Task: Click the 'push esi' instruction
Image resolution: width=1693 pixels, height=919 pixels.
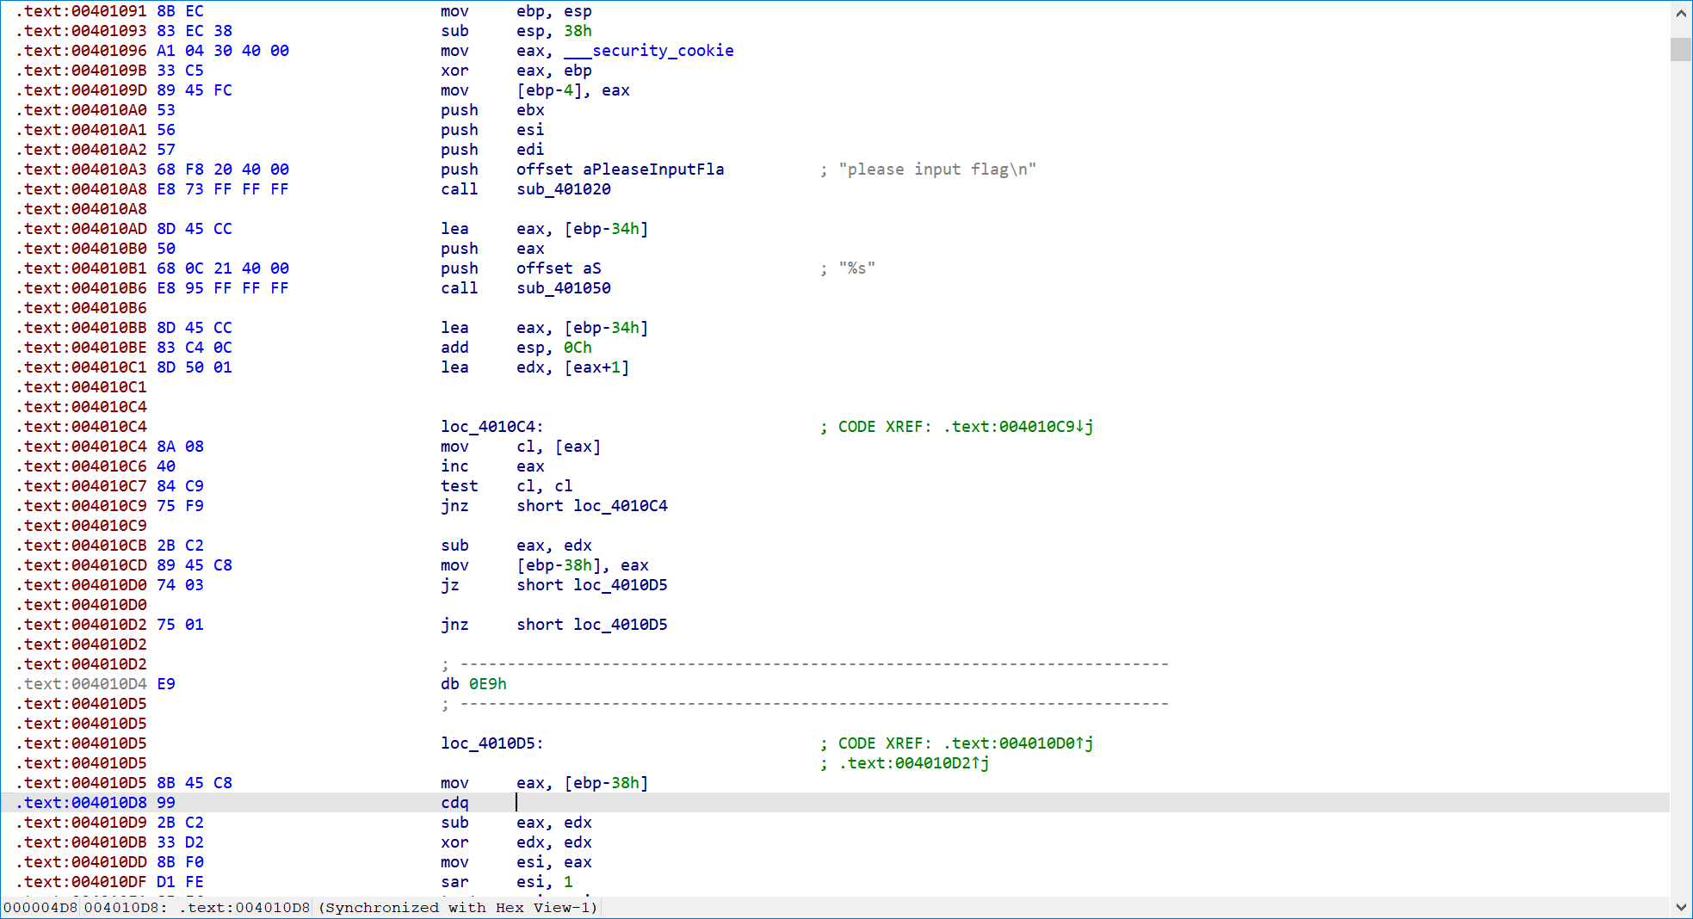Action: coord(492,130)
